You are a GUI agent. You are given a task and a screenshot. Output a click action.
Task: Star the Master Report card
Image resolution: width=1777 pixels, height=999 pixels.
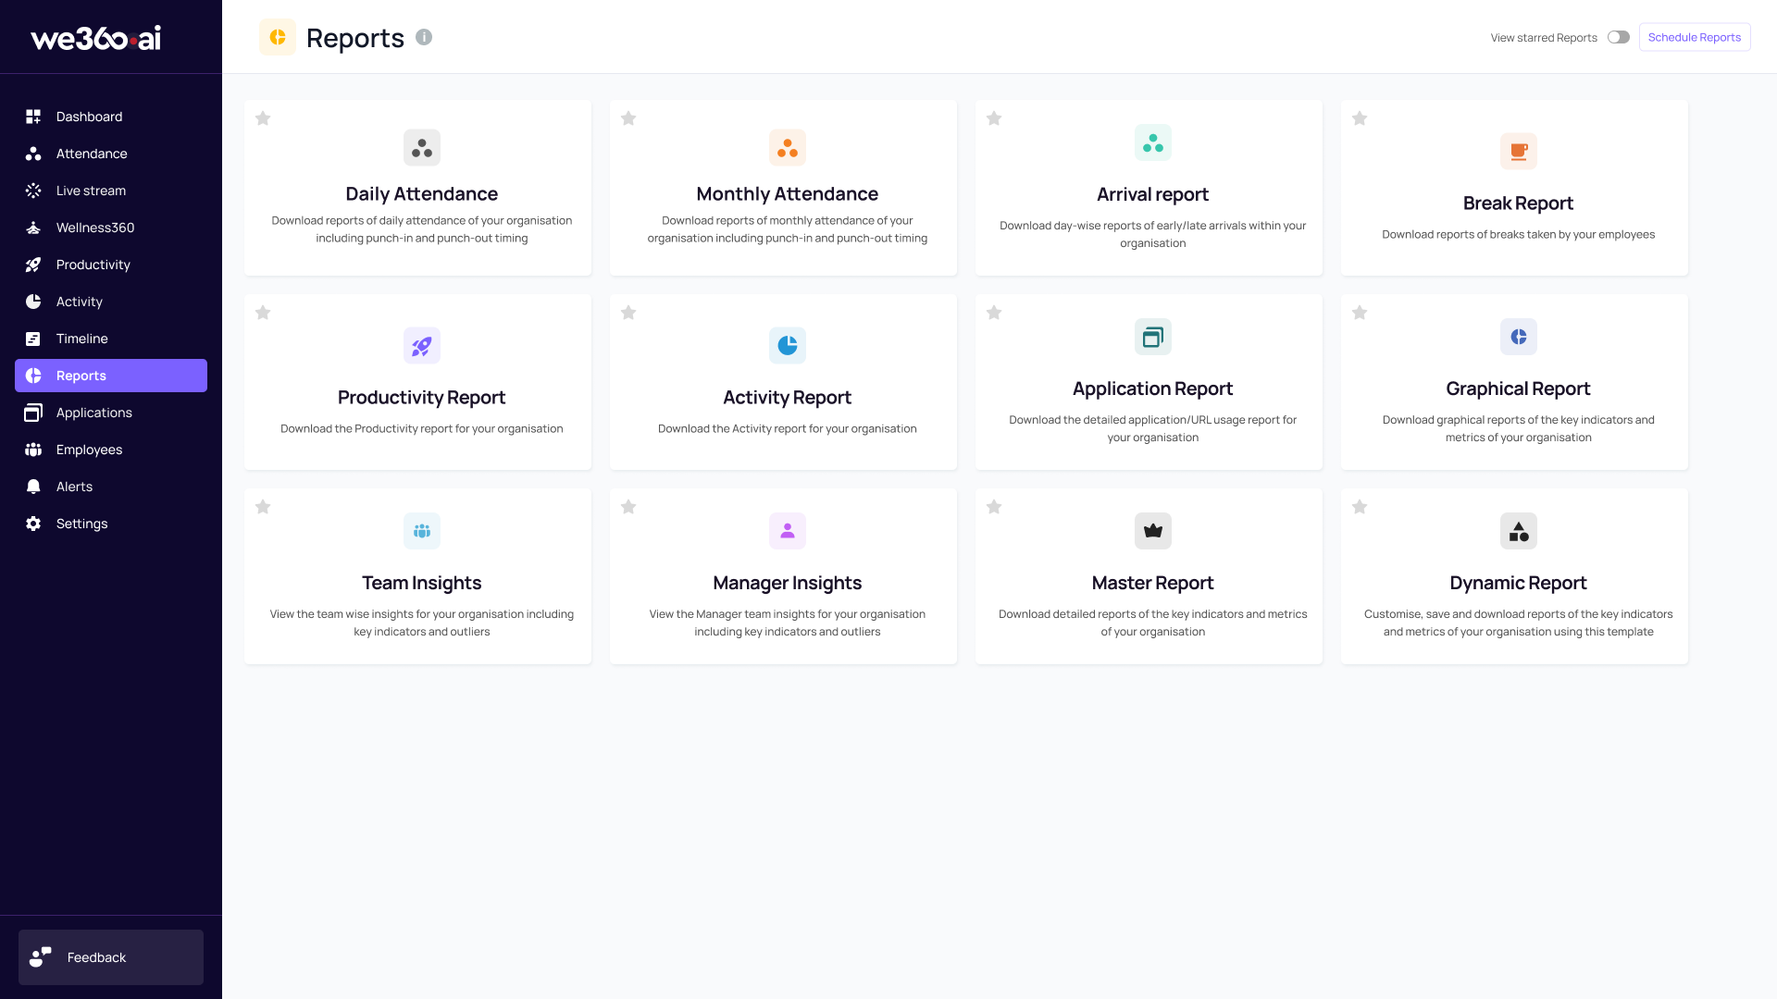(x=994, y=507)
